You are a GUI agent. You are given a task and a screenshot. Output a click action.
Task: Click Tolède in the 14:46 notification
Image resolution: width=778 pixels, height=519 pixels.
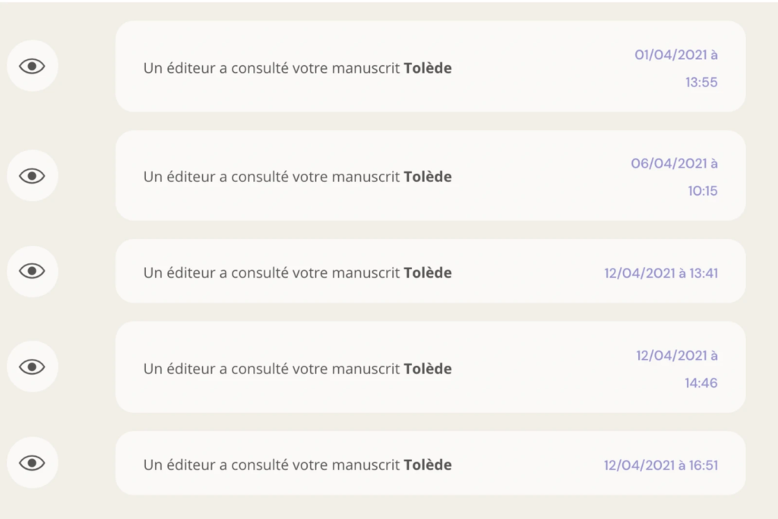[x=428, y=369]
